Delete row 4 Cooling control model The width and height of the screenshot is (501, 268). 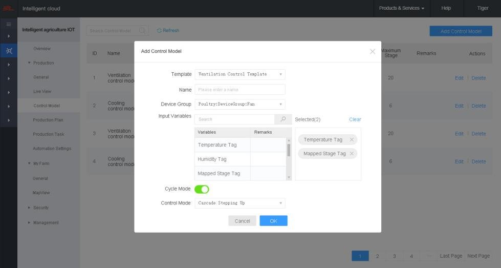pos(478,161)
